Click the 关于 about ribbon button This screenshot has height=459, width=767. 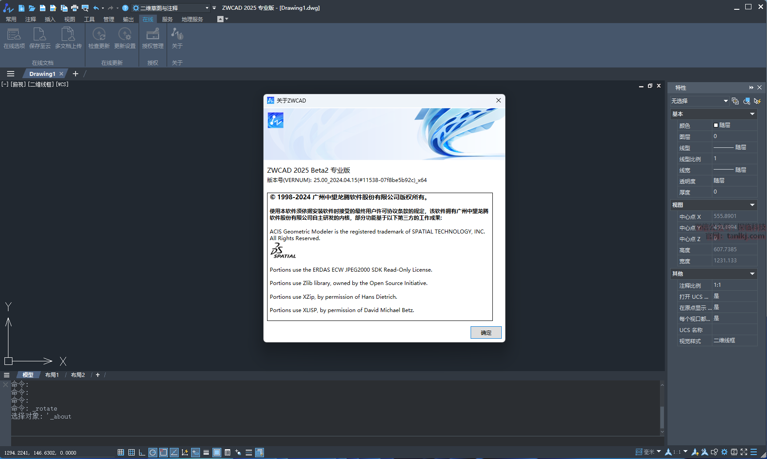point(177,38)
